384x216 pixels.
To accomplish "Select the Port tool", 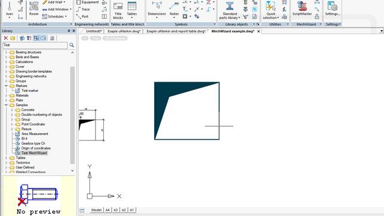I will coord(82,16).
